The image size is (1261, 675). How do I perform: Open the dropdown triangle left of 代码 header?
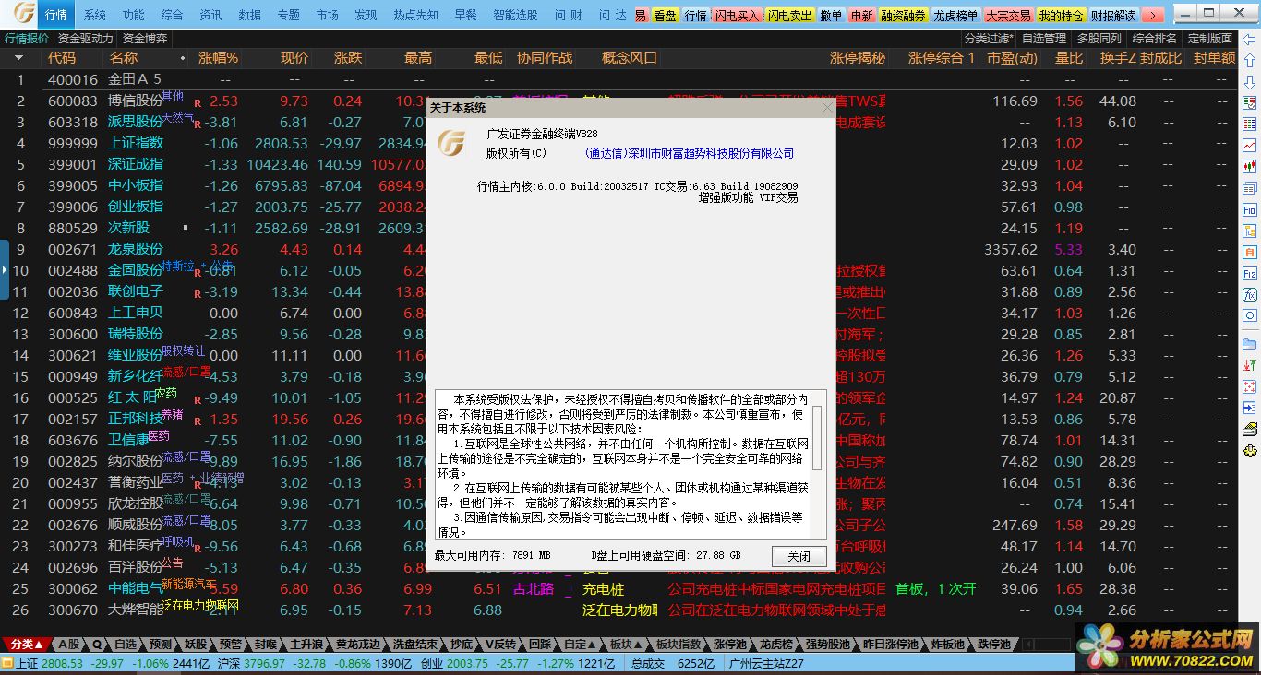click(x=19, y=58)
